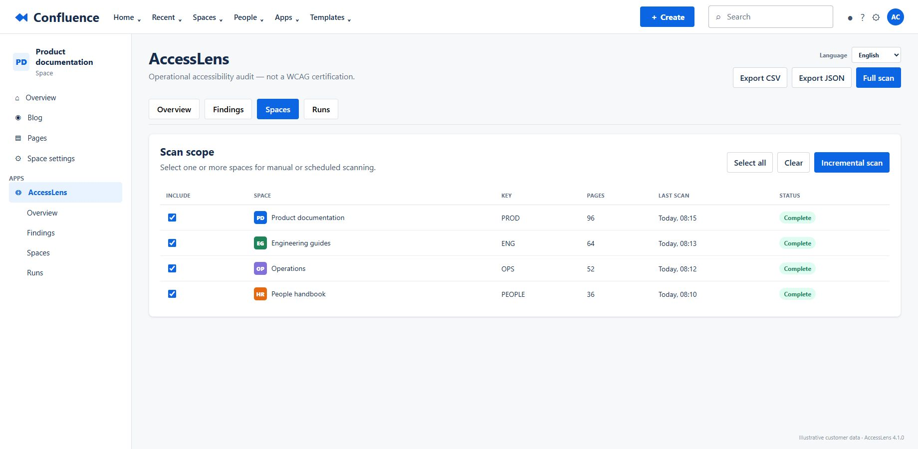Uncheck the Engineering guides include checkbox

pos(172,243)
